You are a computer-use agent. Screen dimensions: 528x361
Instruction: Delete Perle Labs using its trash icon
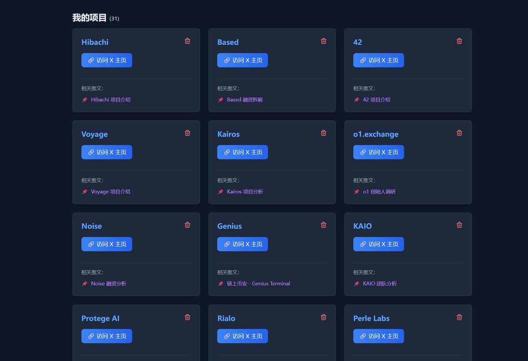459,317
